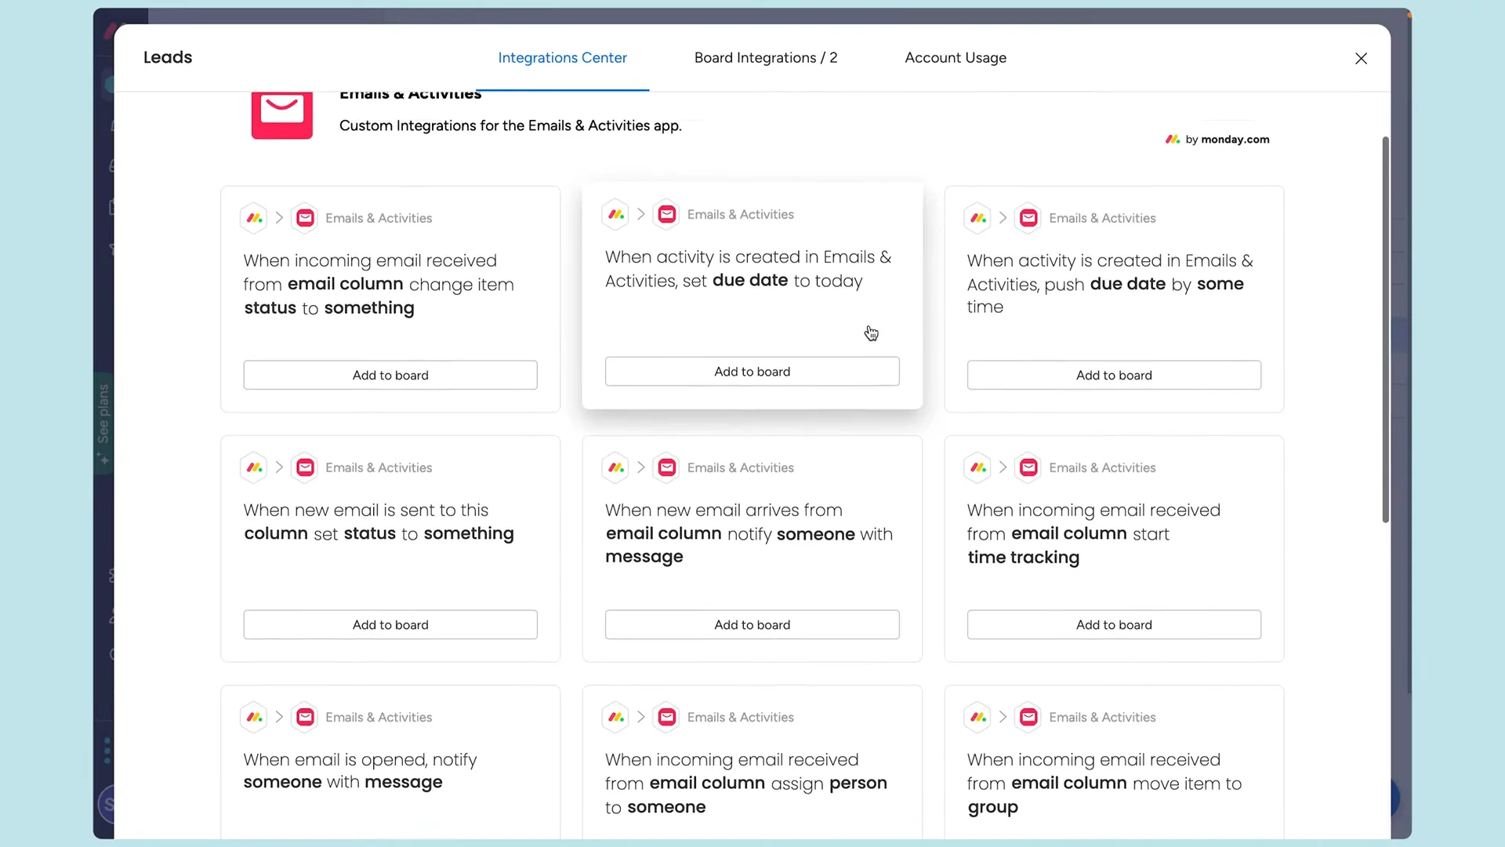
Task: Click envelope icon in the 'email sent to column' card
Action: pyautogui.click(x=306, y=467)
